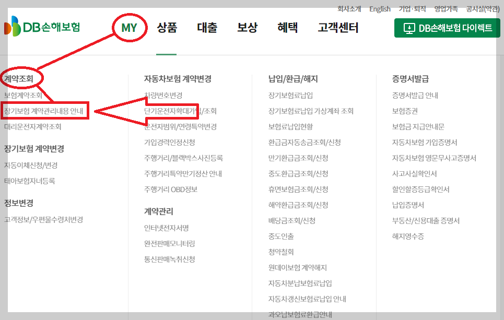
Task: Click the 자동차보험 계약변경 heading
Action: coord(178,79)
